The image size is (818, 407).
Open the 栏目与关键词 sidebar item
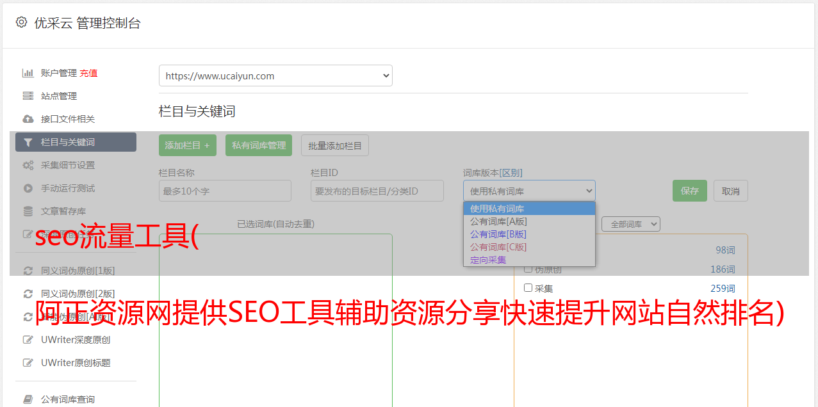click(x=76, y=142)
